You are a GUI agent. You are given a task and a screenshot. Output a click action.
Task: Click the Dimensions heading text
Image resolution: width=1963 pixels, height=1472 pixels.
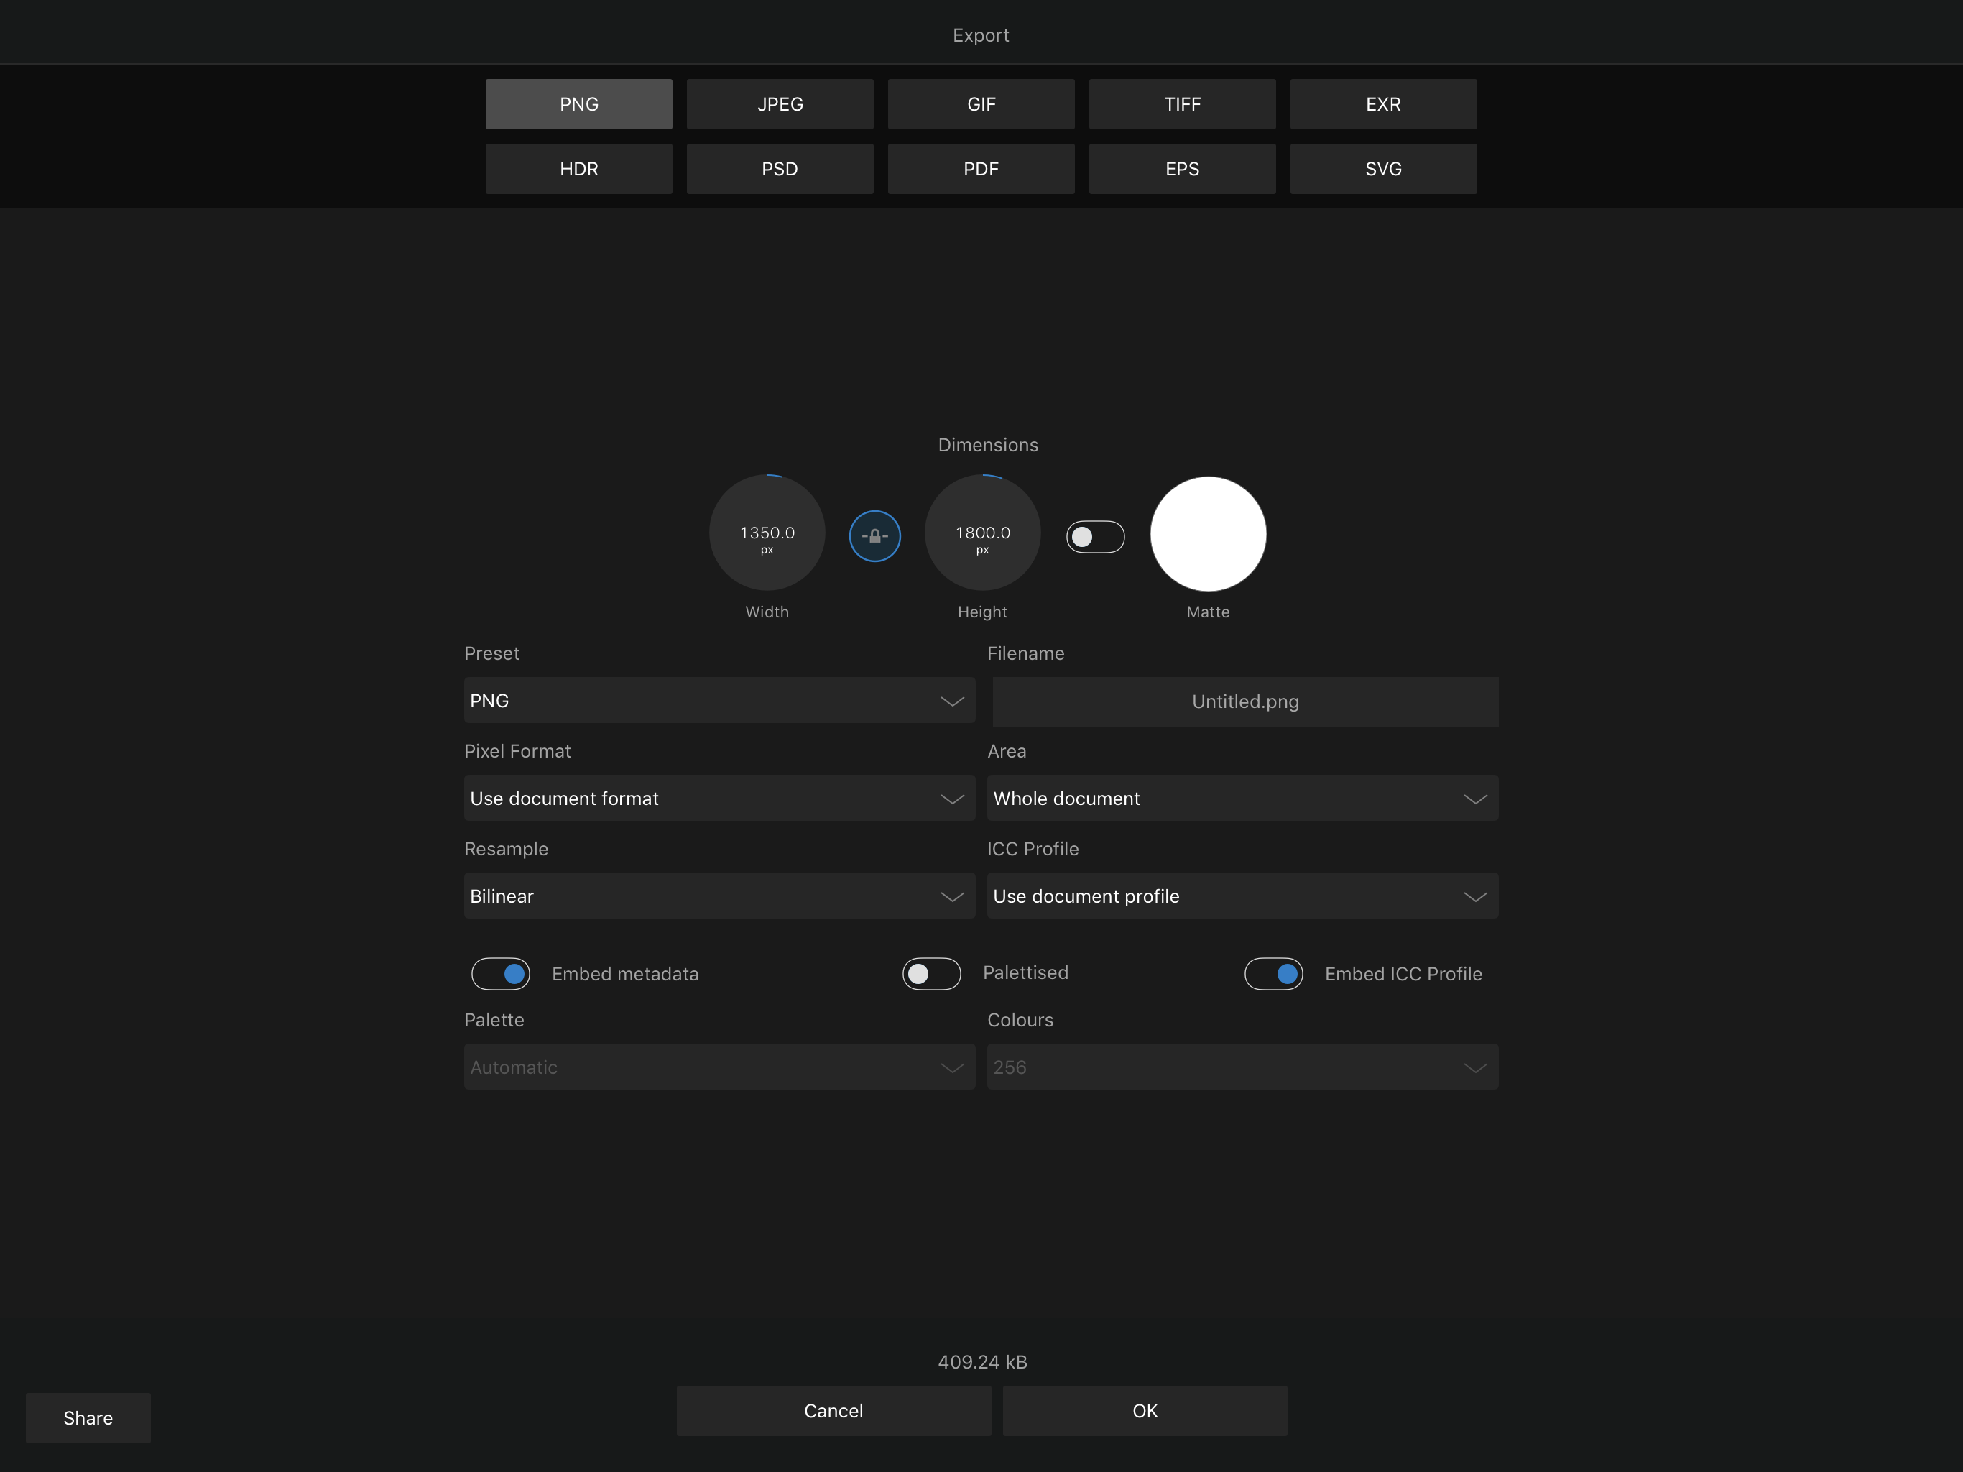(x=988, y=445)
